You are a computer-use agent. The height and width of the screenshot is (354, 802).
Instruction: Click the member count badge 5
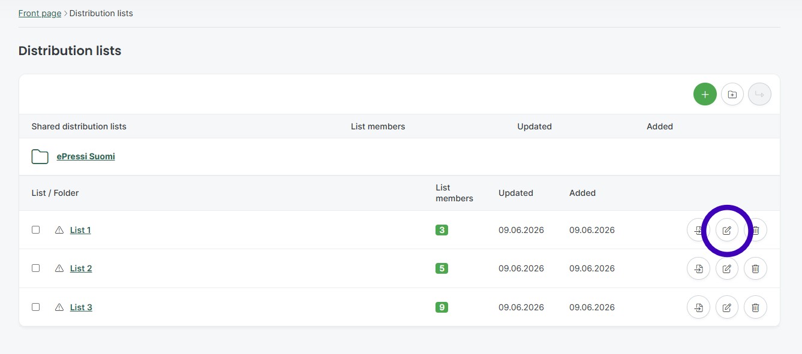coord(441,268)
